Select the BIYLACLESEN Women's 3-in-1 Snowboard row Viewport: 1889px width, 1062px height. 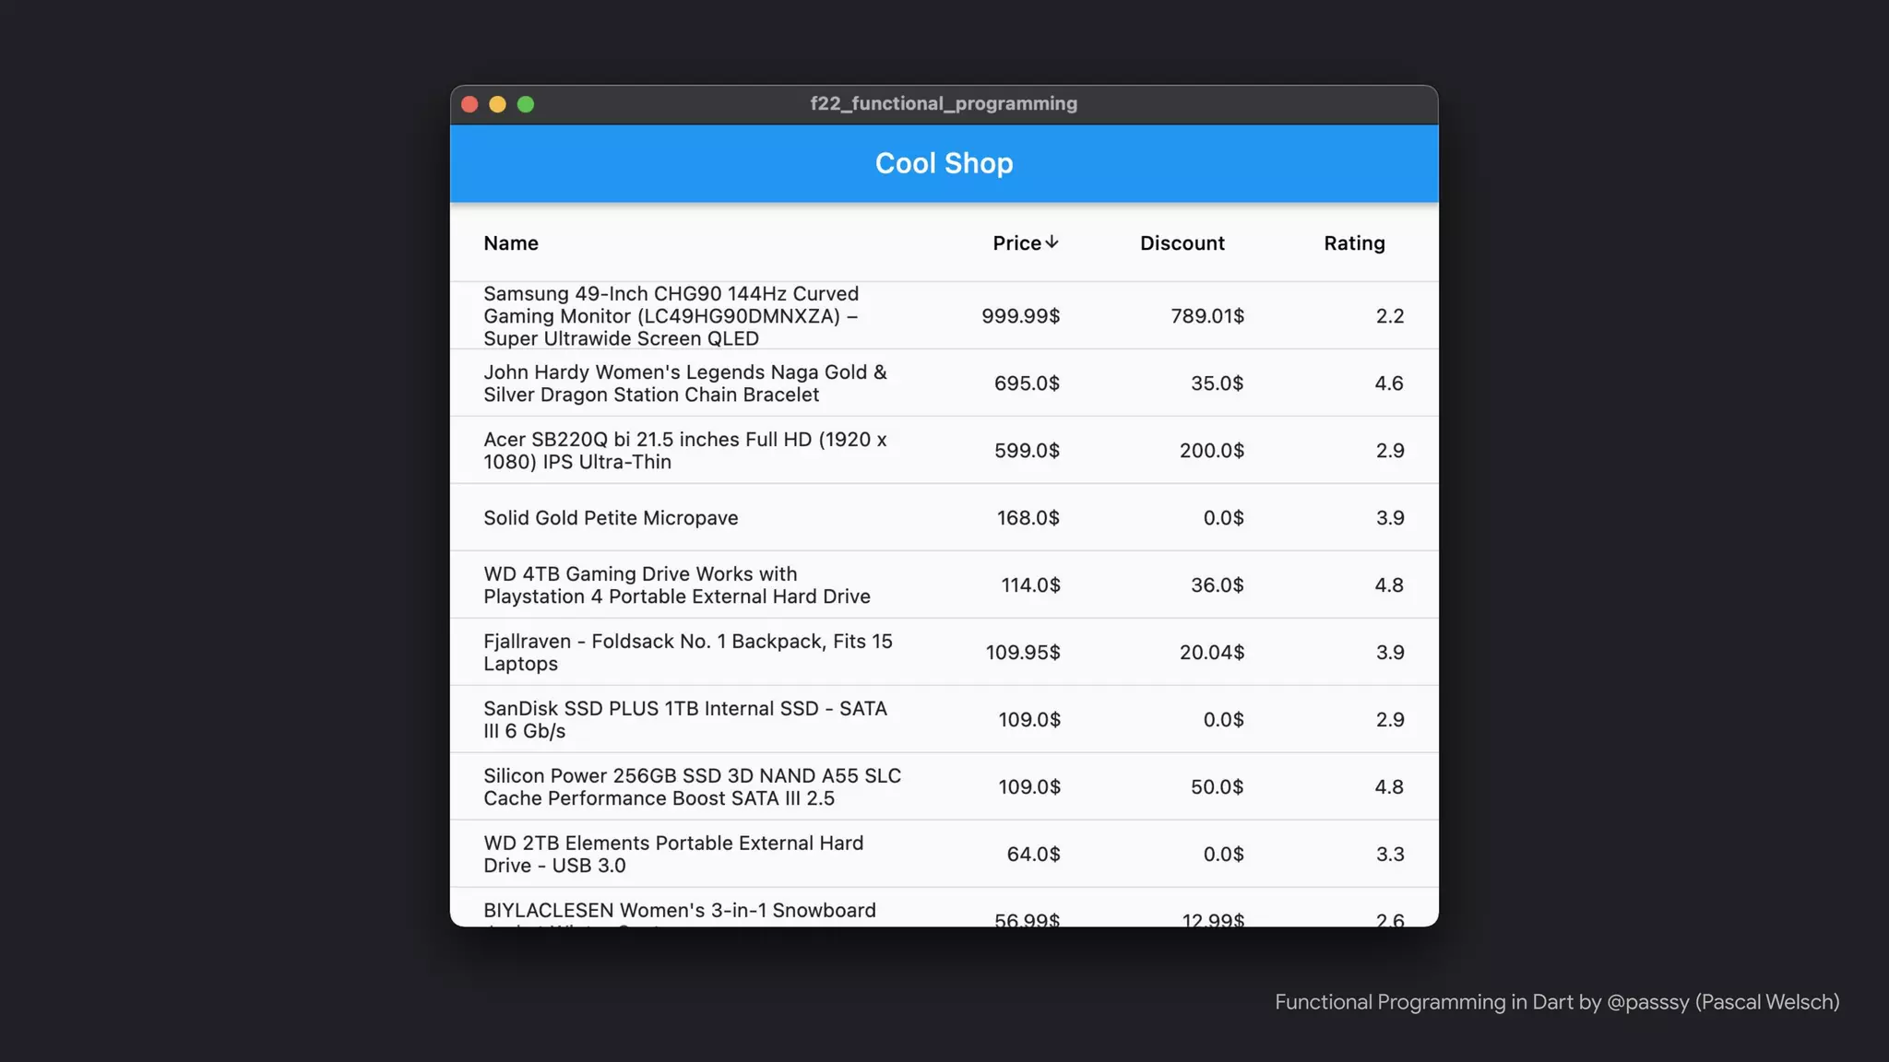(x=944, y=908)
